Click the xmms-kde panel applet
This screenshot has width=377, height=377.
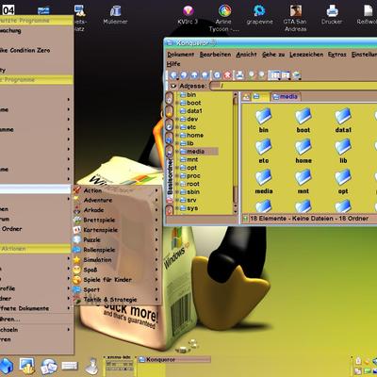click(x=120, y=365)
